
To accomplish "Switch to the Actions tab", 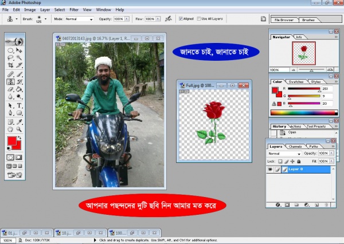I will point(295,127).
